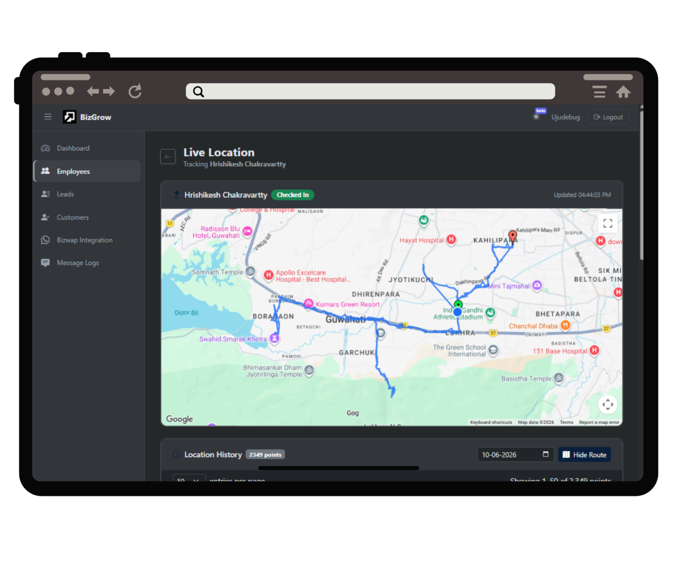
Task: Reload the page with refresh icon
Action: (x=135, y=91)
